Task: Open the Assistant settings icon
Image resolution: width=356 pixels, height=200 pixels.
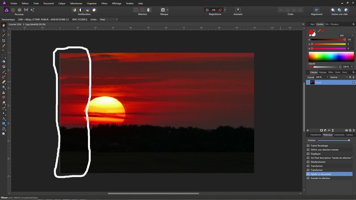Action: (x=238, y=10)
